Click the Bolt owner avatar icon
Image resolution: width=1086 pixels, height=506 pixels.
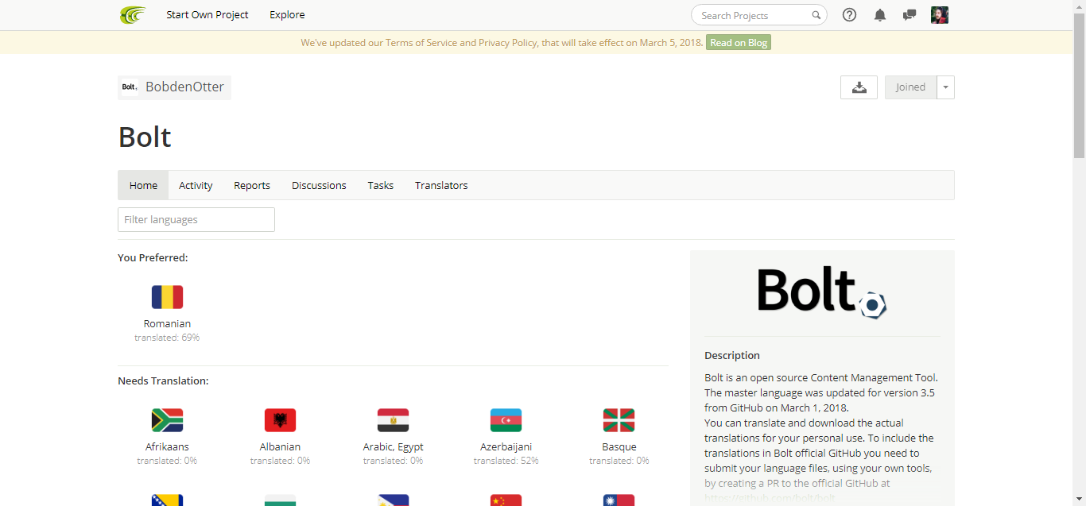point(130,87)
